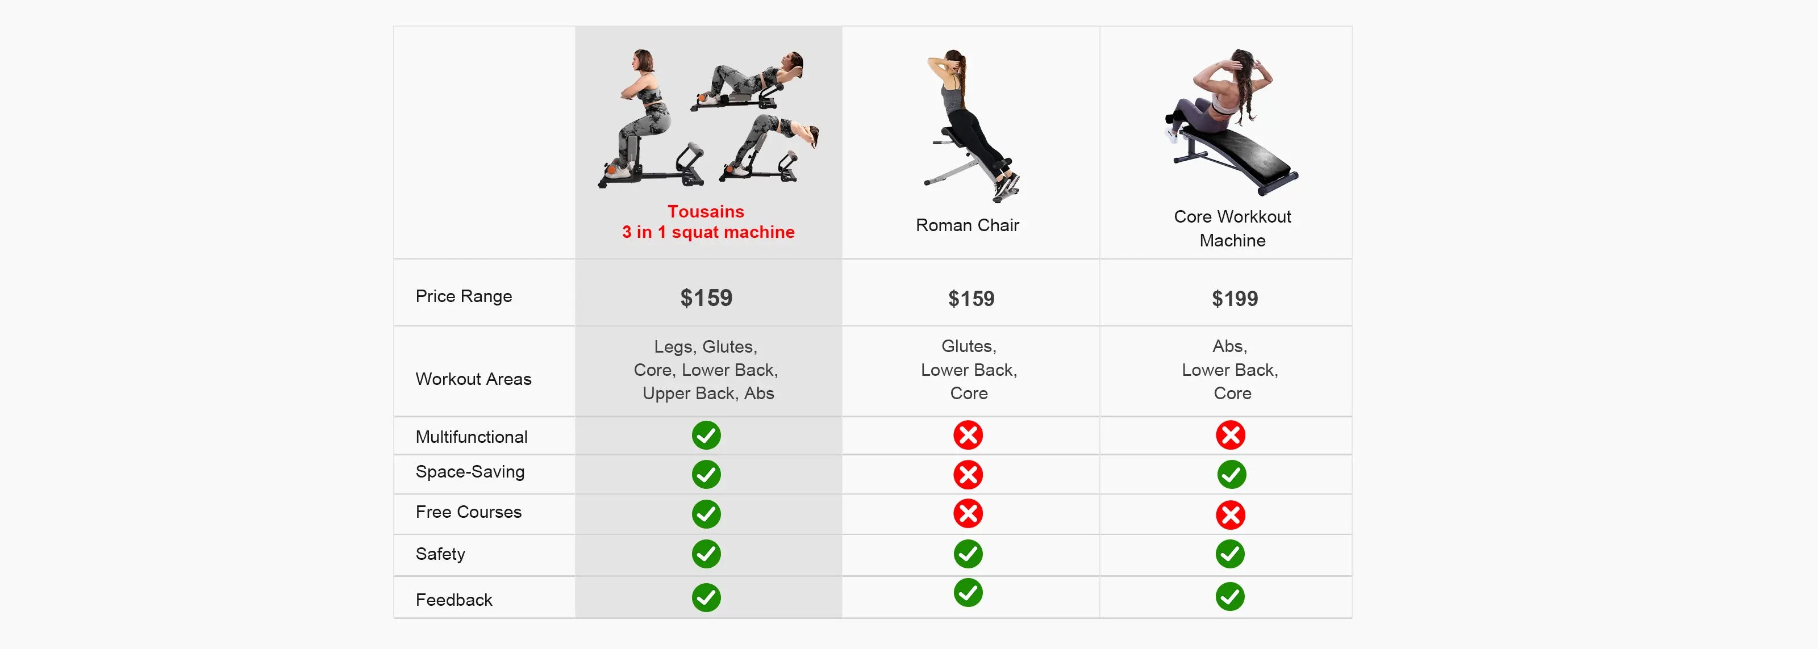Screen dimensions: 1818x649
Task: Click green check for Core Machine Space-Saving
Action: (x=1232, y=475)
